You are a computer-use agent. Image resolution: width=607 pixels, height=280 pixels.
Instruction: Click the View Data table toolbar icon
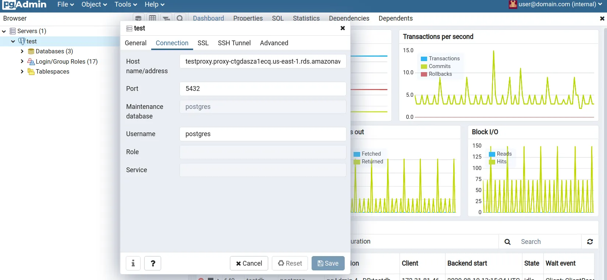[x=152, y=18]
